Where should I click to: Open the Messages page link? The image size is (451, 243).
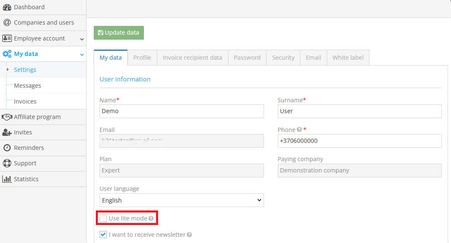pyautogui.click(x=28, y=85)
